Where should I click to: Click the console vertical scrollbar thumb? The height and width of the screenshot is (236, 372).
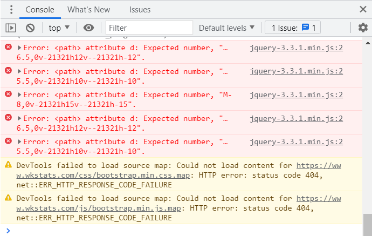367,221
